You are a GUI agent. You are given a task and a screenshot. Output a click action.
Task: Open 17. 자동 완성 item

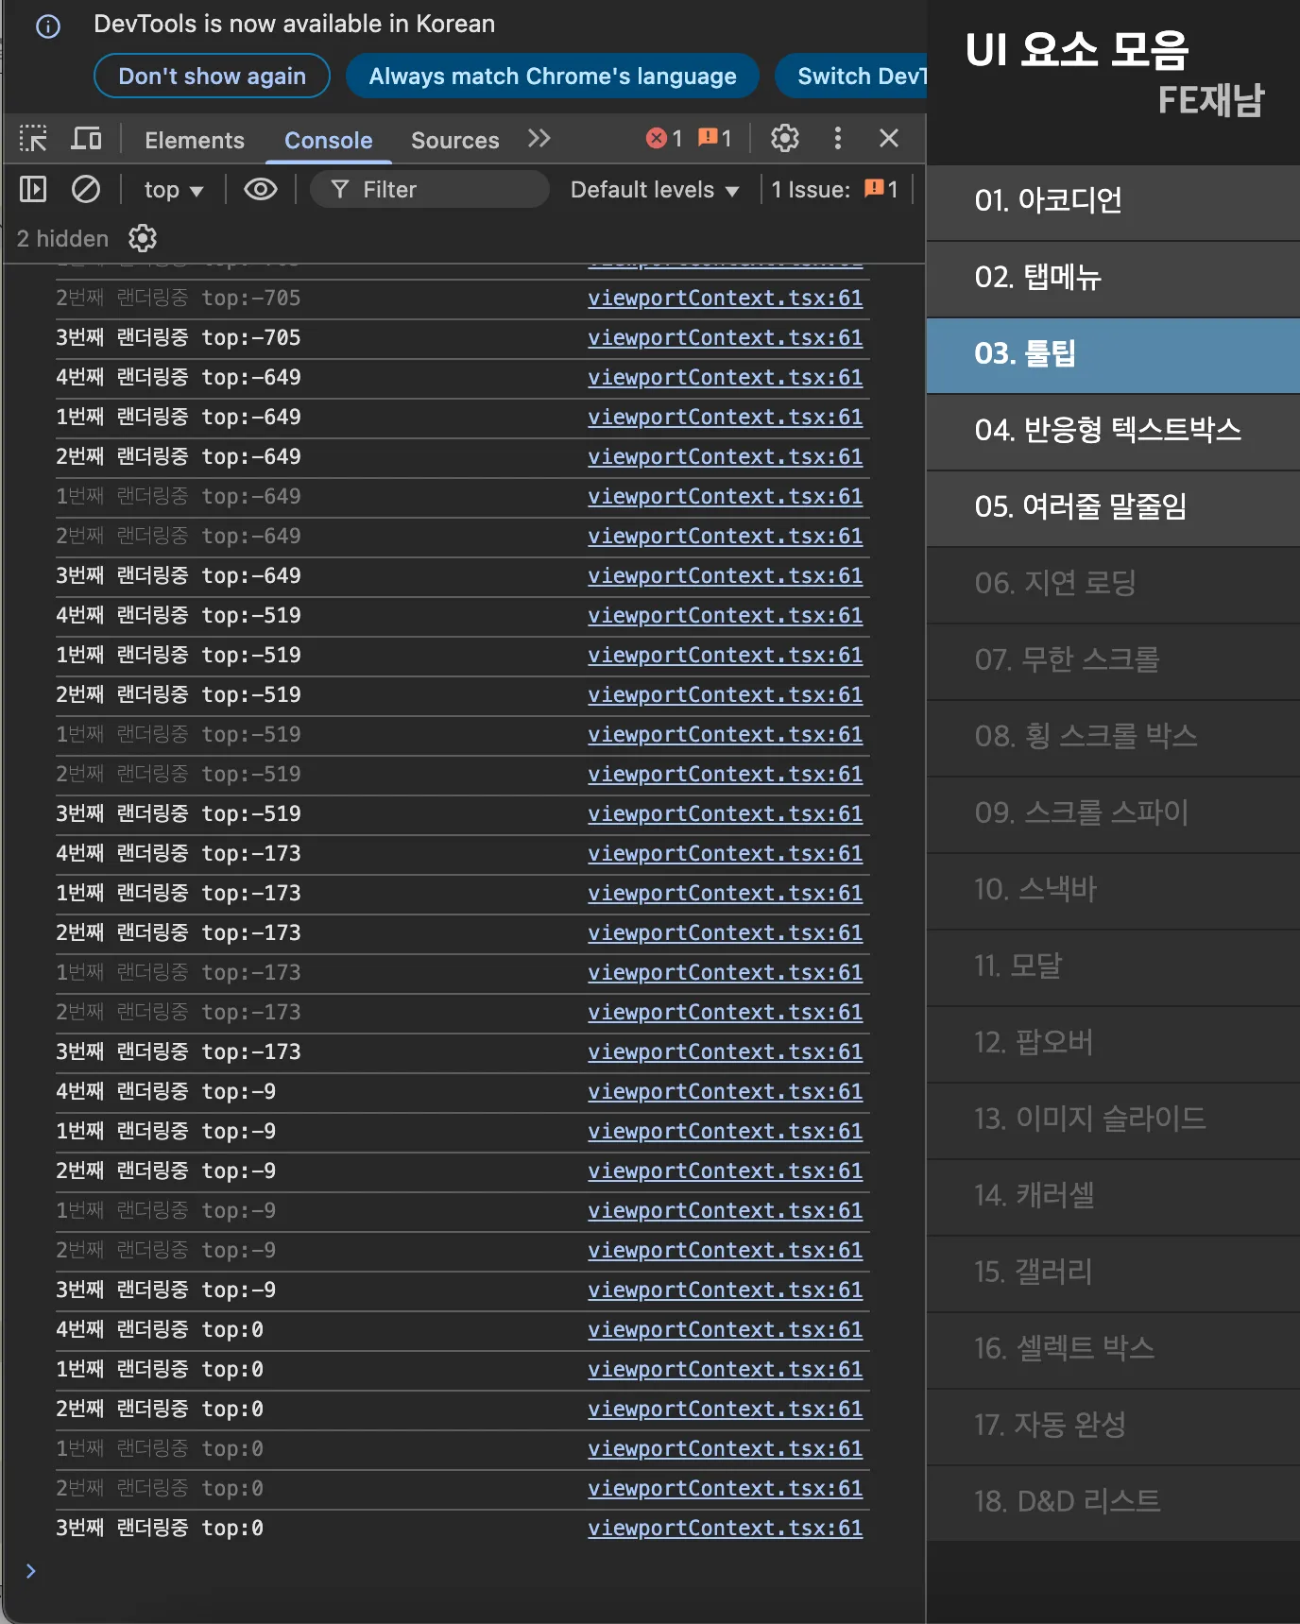[1113, 1426]
